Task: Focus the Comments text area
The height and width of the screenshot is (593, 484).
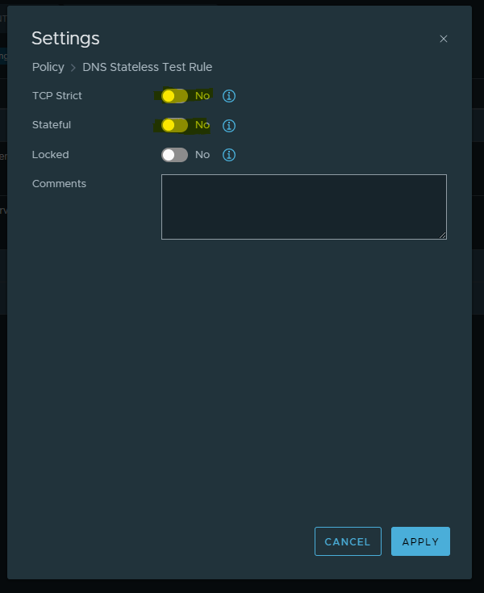Action: pos(304,207)
